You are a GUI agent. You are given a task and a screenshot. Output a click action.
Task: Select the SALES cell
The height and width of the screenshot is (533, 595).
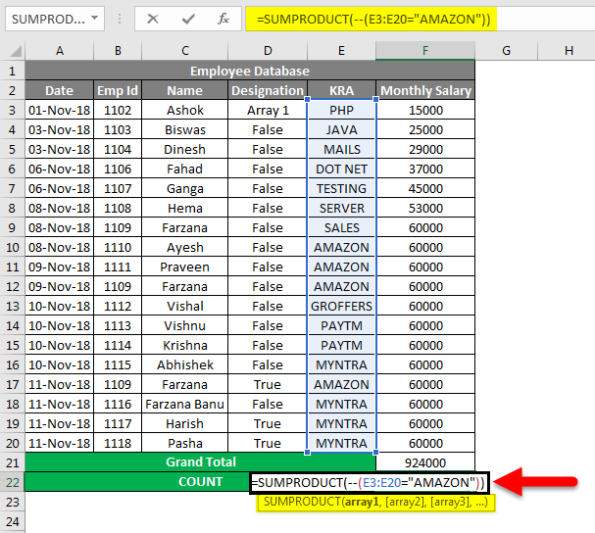(341, 228)
